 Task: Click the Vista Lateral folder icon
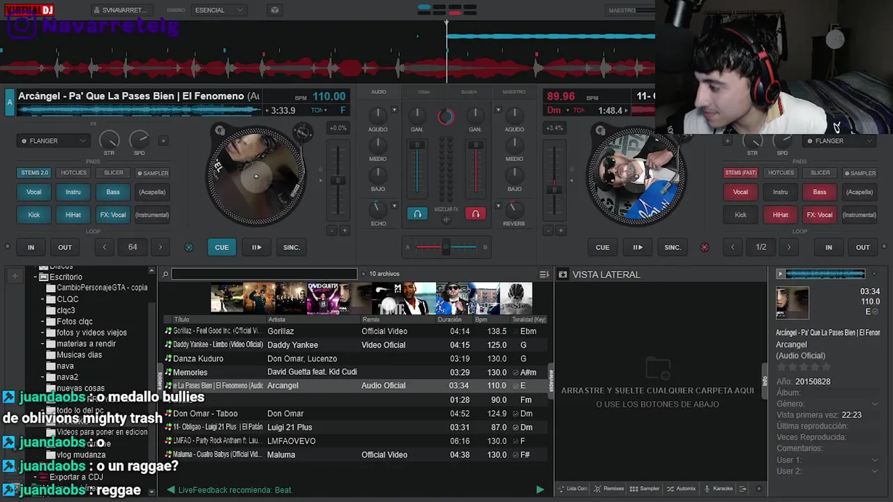click(x=563, y=275)
